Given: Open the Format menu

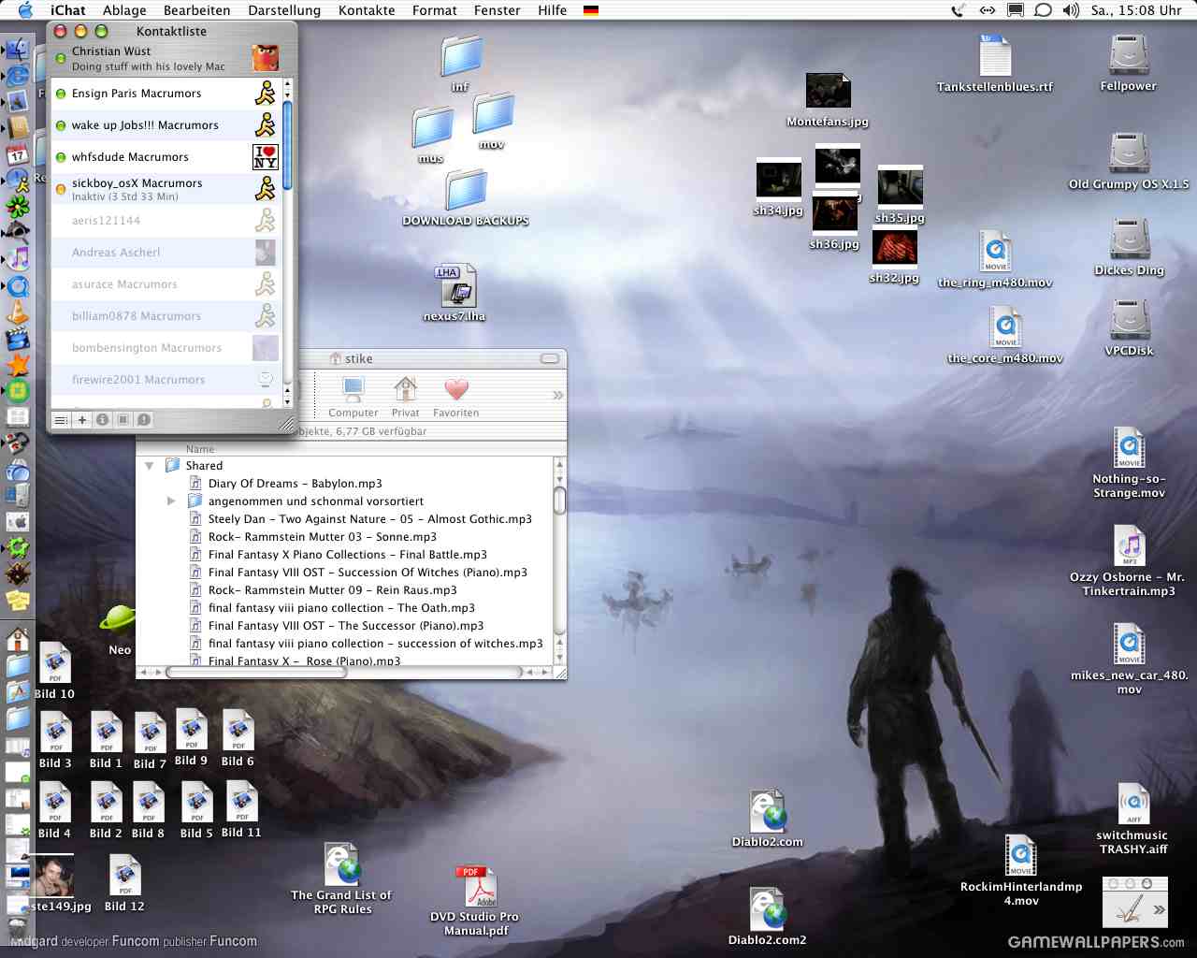Looking at the screenshot, I should click(x=435, y=10).
